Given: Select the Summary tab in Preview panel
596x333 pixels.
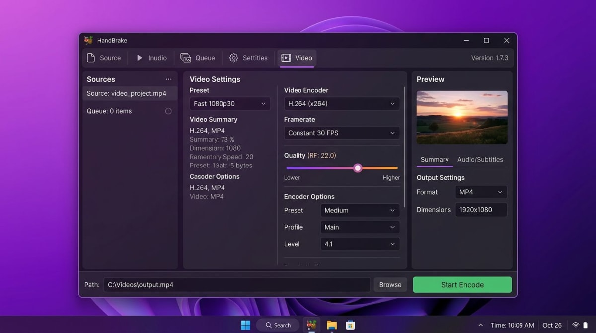Looking at the screenshot, I should pos(435,160).
